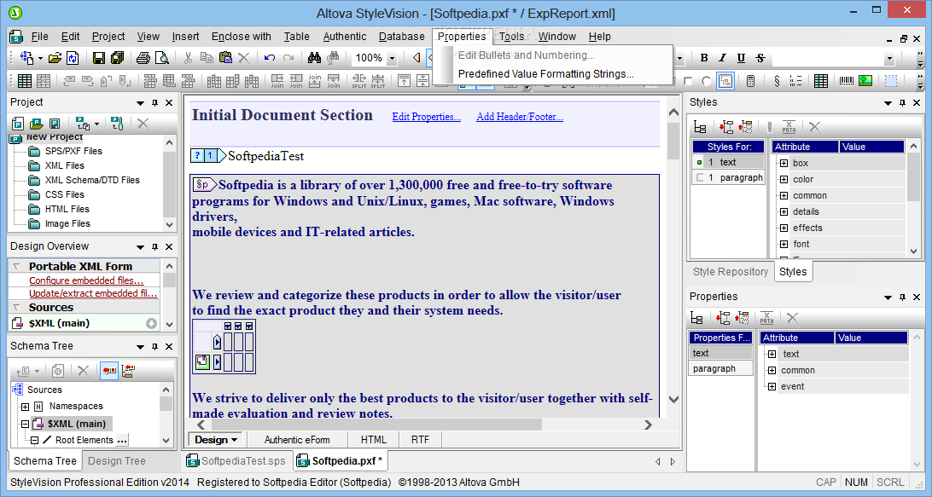
Task: Expand the common property group in Properties
Action: coord(772,370)
